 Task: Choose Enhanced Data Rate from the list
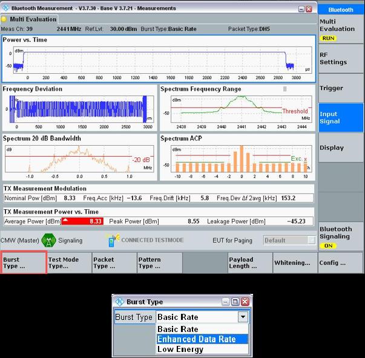[202, 339]
